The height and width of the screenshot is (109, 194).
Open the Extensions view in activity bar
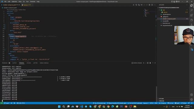pyautogui.click(x=192, y=15)
